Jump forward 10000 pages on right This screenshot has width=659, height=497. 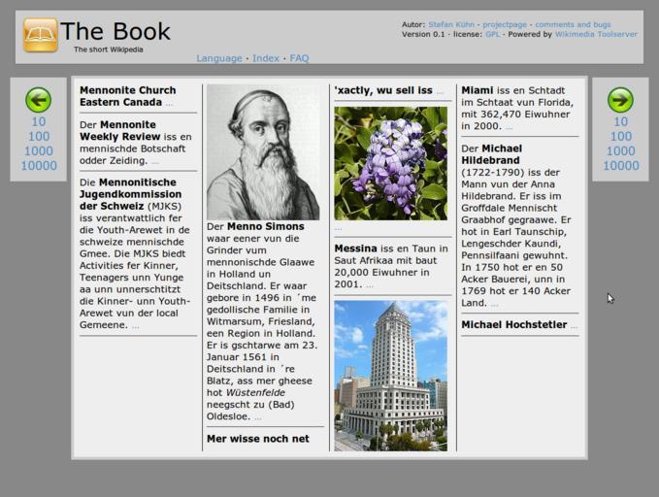click(x=620, y=166)
